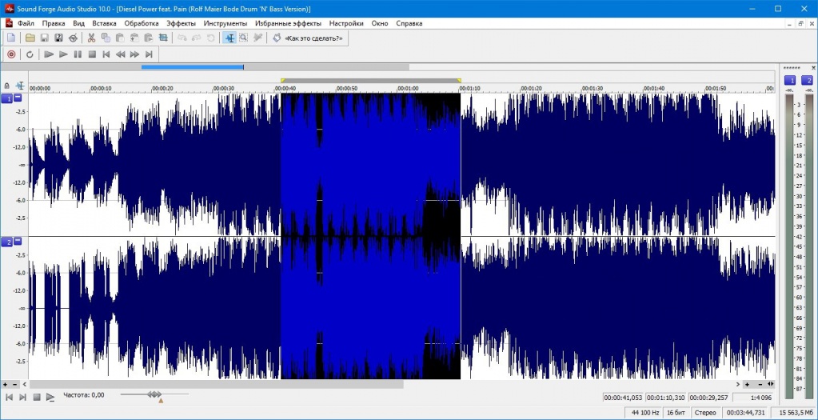Open the Инструменты menu
818x420 pixels.
pos(225,23)
